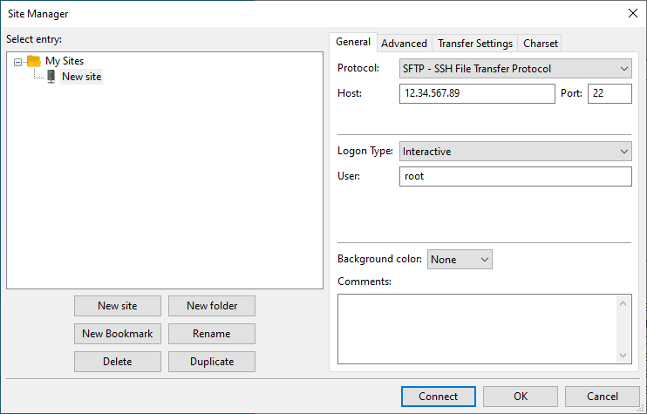Confirm with the OK button
647x414 pixels.
pyautogui.click(x=521, y=397)
